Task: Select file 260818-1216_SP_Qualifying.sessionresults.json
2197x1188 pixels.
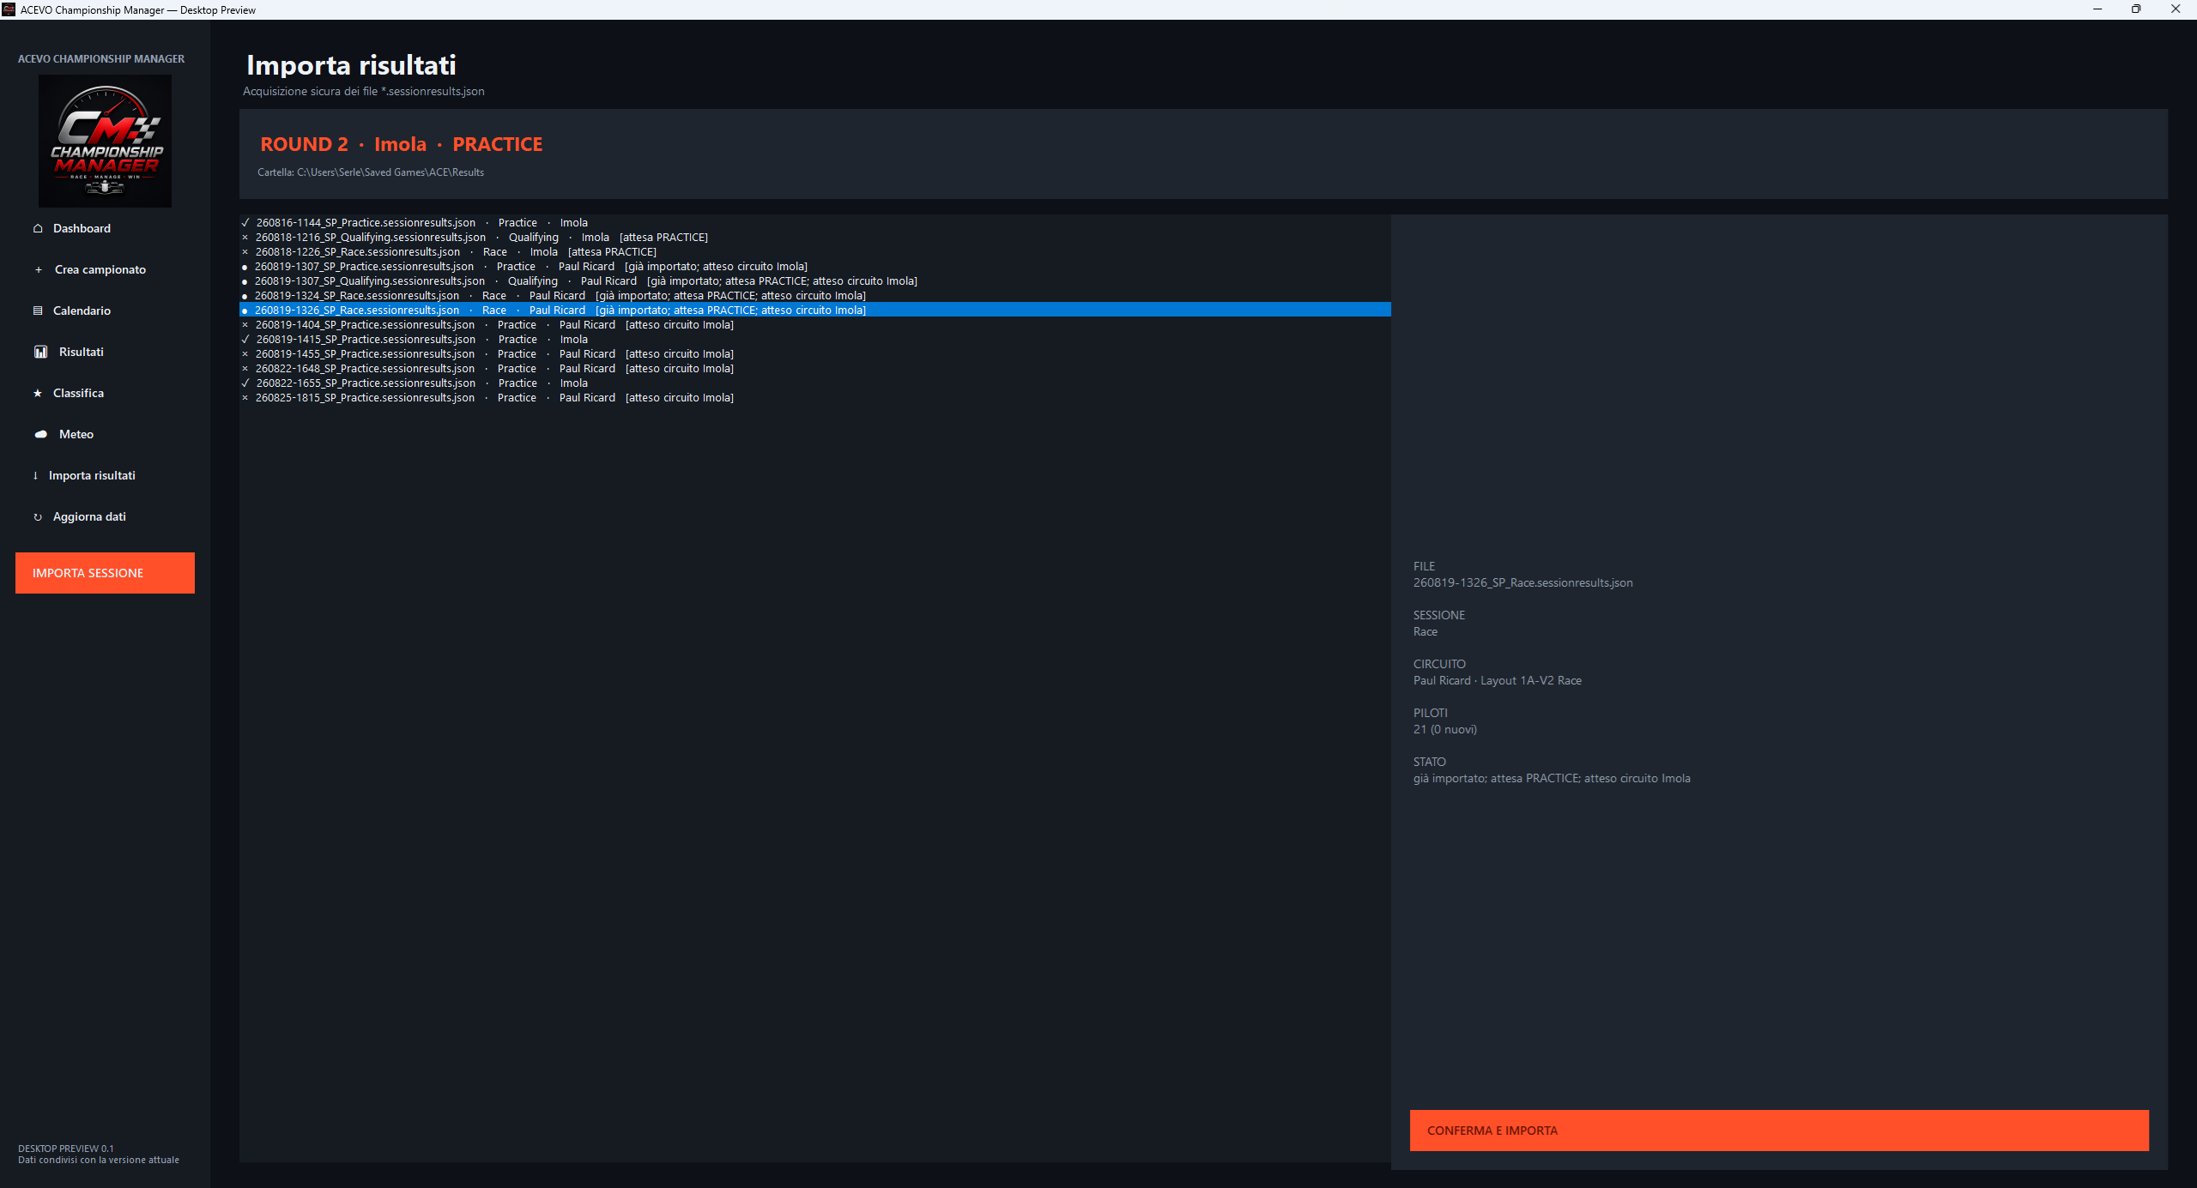Action: click(x=815, y=238)
